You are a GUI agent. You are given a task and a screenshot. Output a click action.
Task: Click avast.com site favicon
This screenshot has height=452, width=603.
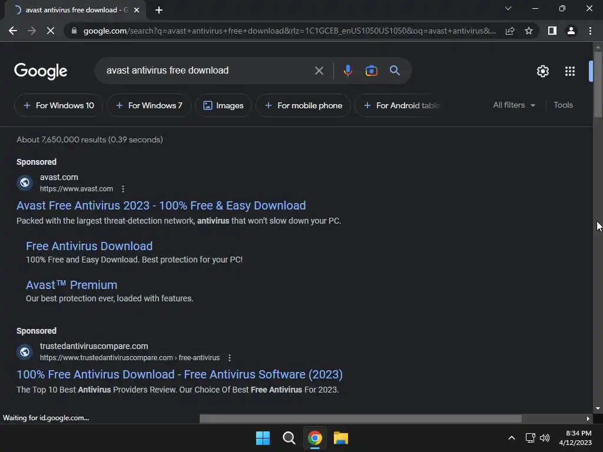25,182
